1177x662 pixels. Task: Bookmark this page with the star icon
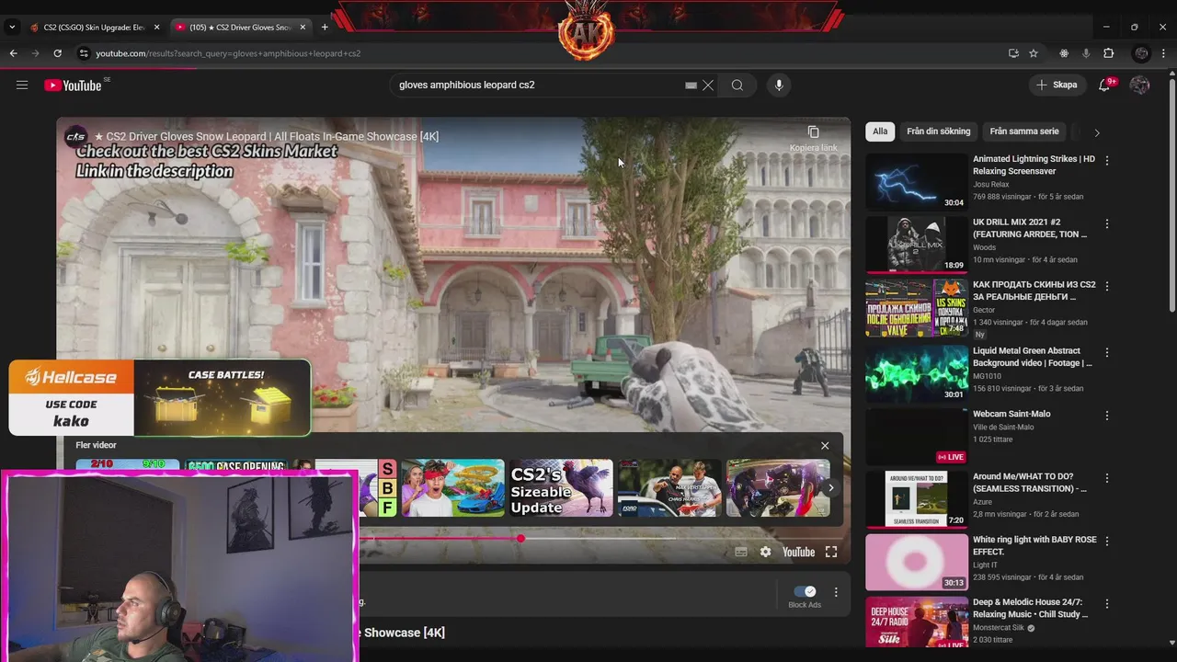click(x=1034, y=53)
